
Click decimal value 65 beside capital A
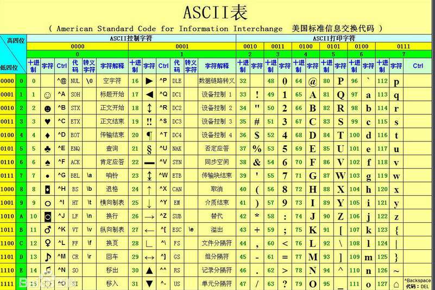(299, 94)
